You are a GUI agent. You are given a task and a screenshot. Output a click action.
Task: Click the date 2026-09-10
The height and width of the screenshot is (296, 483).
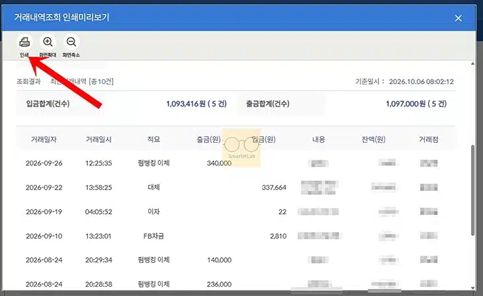pos(44,236)
